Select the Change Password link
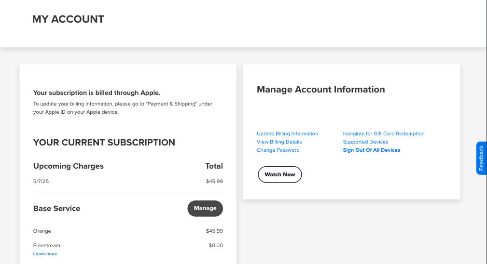 [x=278, y=150]
